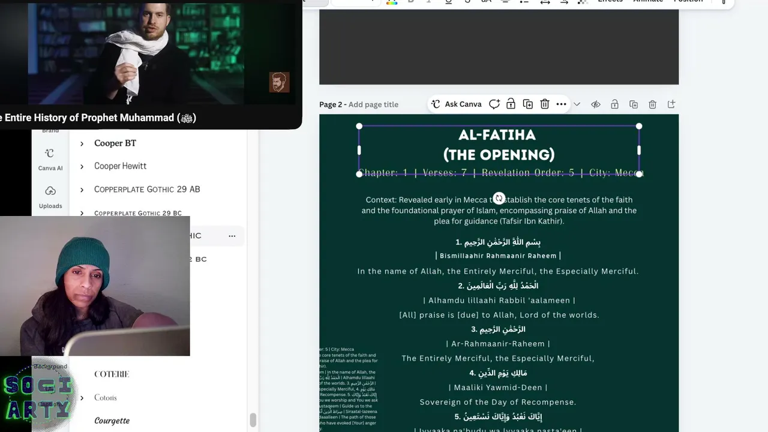Viewport: 768px width, 432px height.
Task: Select the Cooper Hewitt font
Action: click(121, 166)
